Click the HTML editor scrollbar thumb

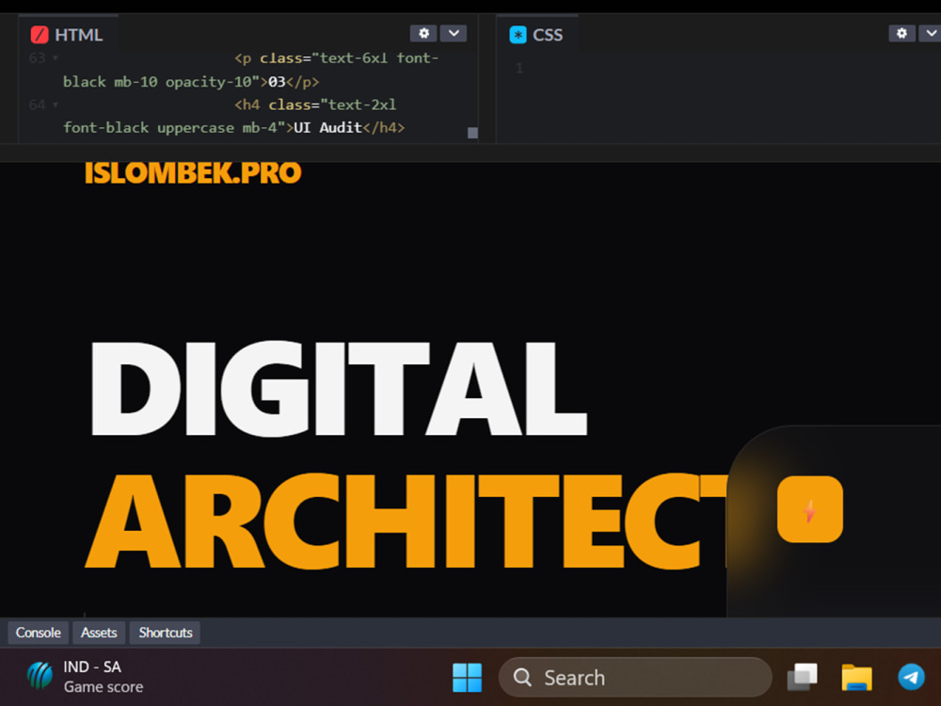pyautogui.click(x=472, y=133)
